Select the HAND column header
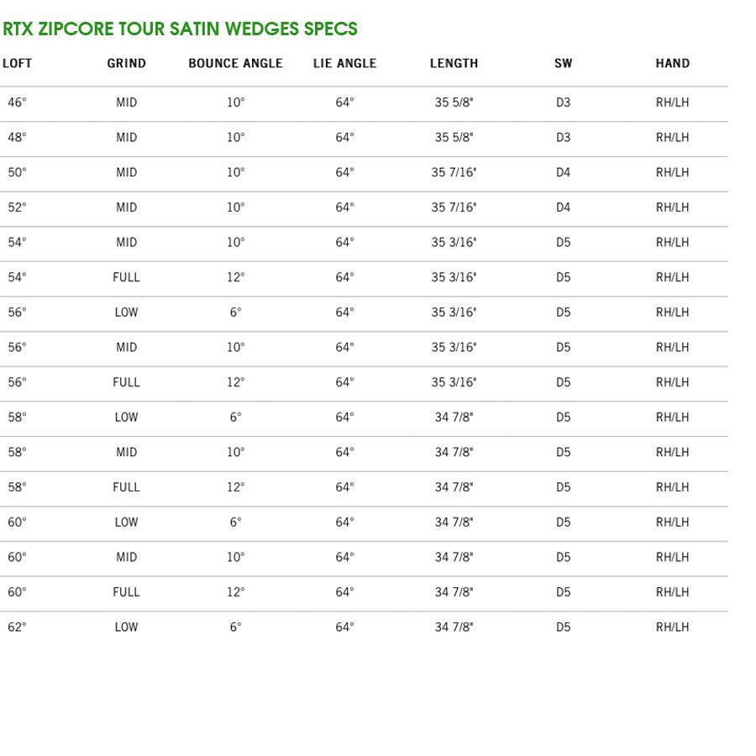The height and width of the screenshot is (756, 756). (x=673, y=63)
